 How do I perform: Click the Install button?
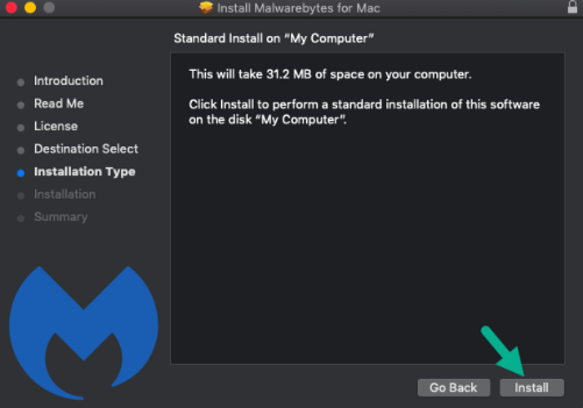(532, 388)
